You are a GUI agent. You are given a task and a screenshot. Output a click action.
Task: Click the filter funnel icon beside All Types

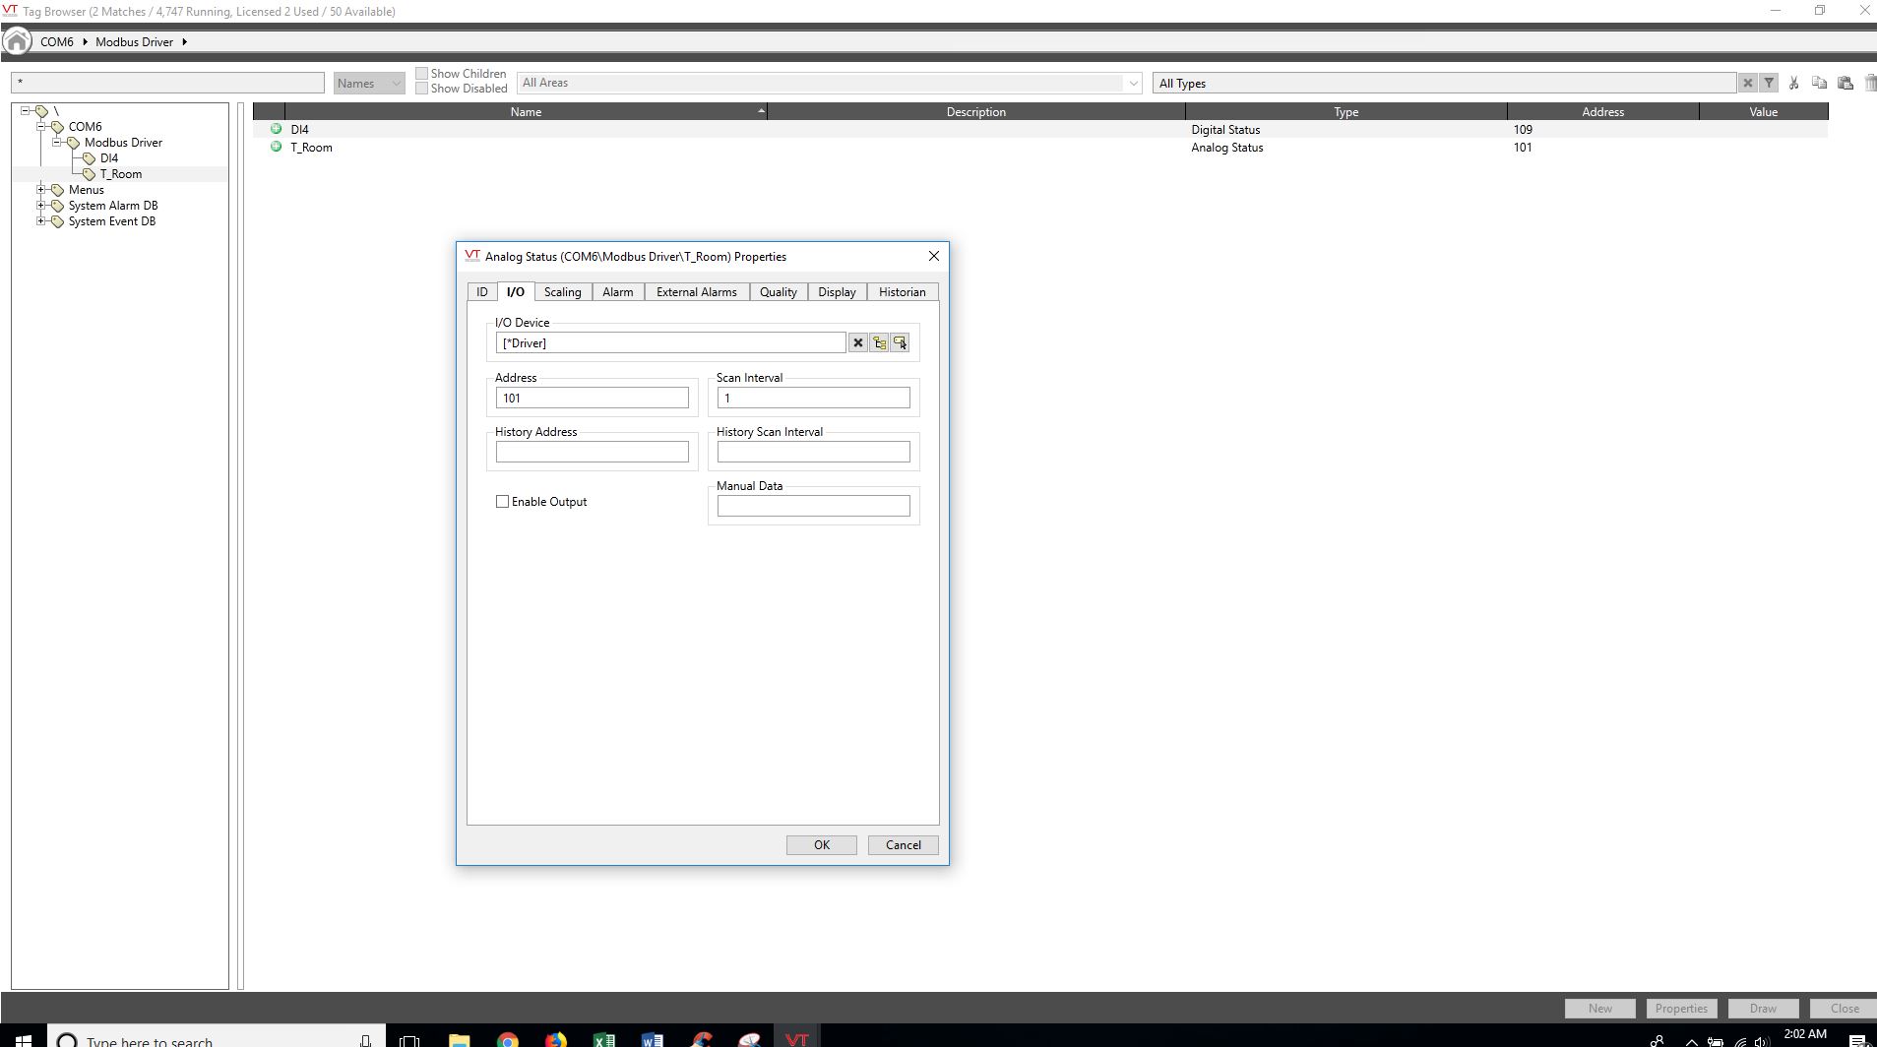pos(1769,84)
